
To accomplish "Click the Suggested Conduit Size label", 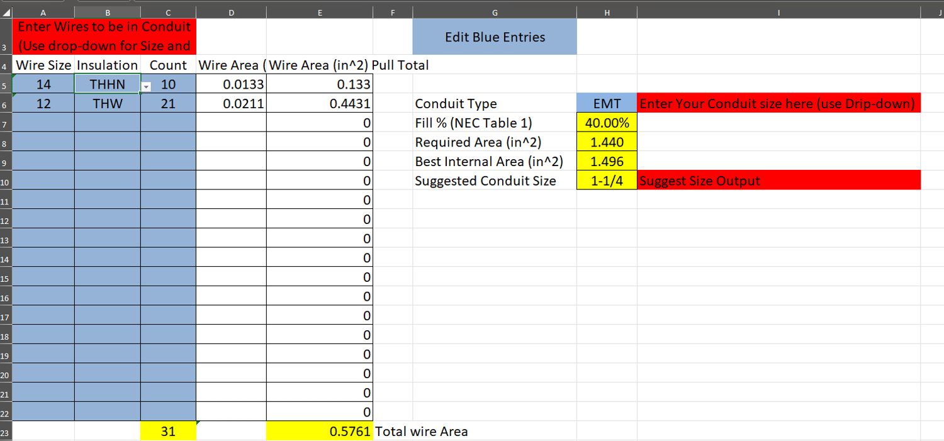I will (x=495, y=181).
